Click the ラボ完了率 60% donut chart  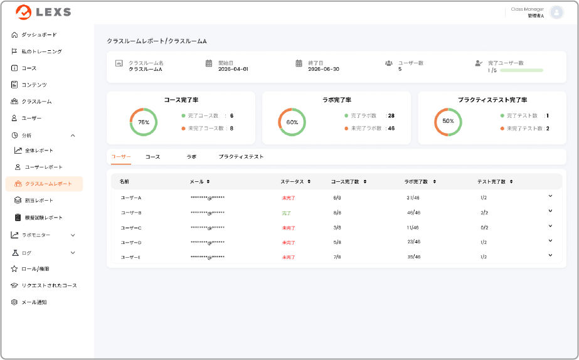(x=292, y=122)
